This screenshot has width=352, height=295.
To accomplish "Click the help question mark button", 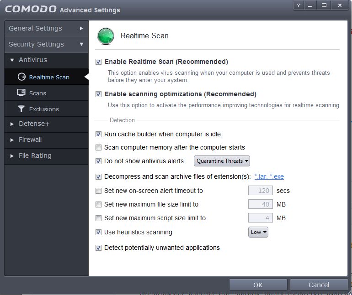I will 299,5.
